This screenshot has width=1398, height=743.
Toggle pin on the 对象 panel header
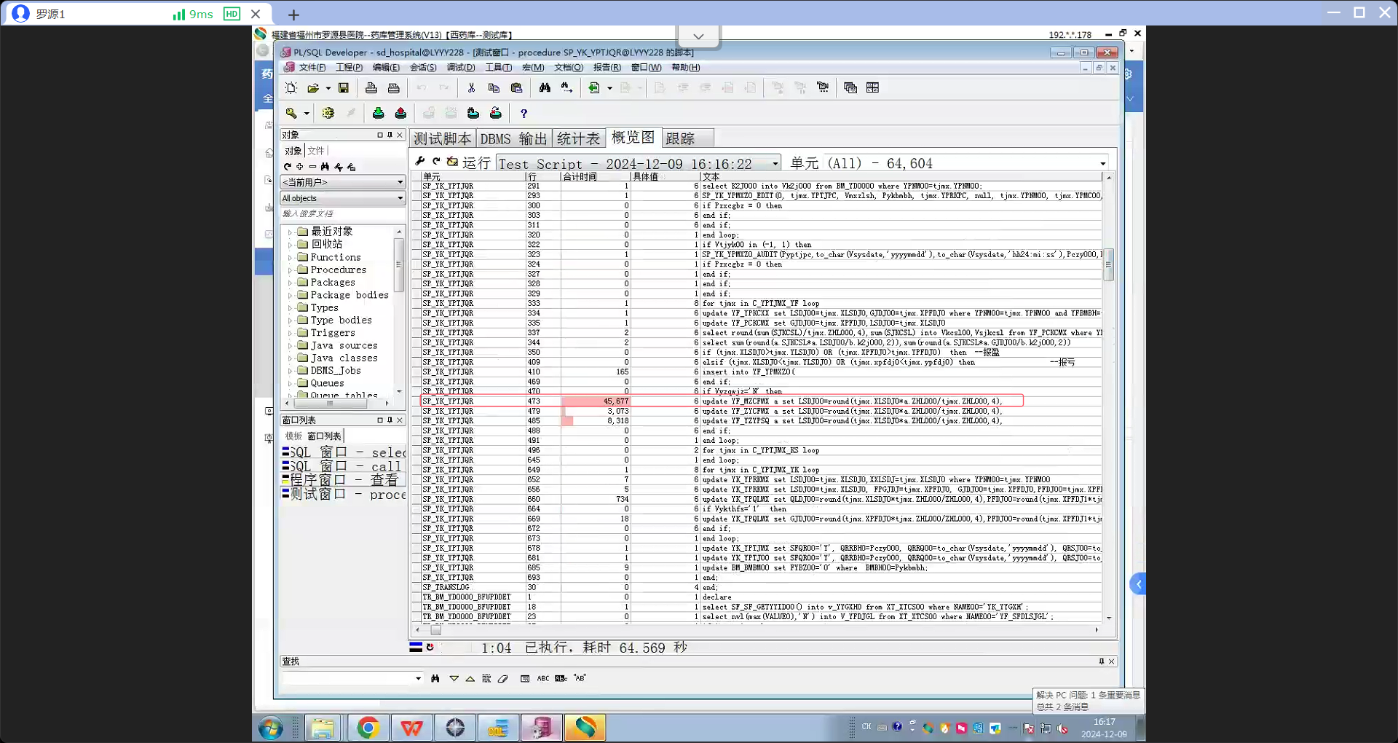coord(390,135)
